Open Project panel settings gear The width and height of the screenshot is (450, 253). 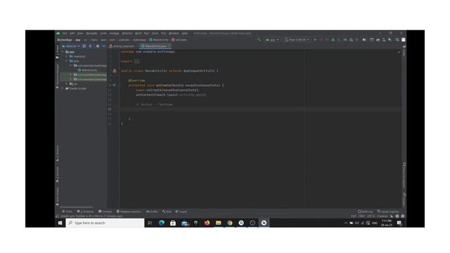pos(98,46)
